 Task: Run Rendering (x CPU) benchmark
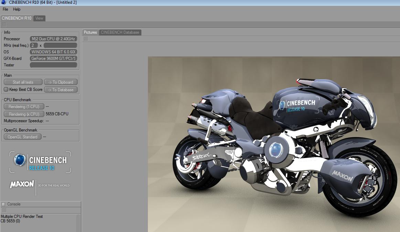click(x=24, y=114)
